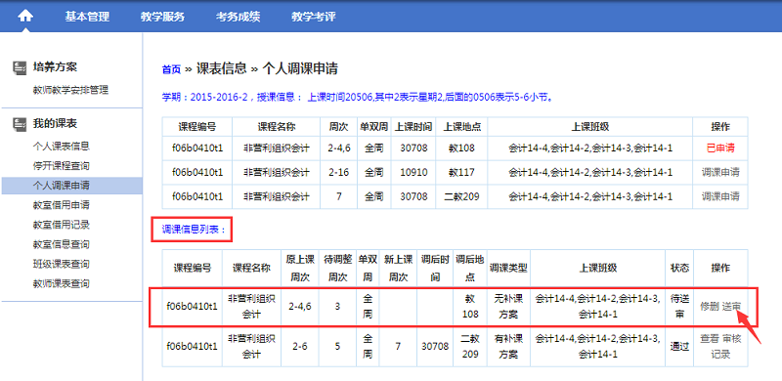The width and height of the screenshot is (782, 381).
Task: Open the 基本管理 menu
Action: tap(87, 17)
